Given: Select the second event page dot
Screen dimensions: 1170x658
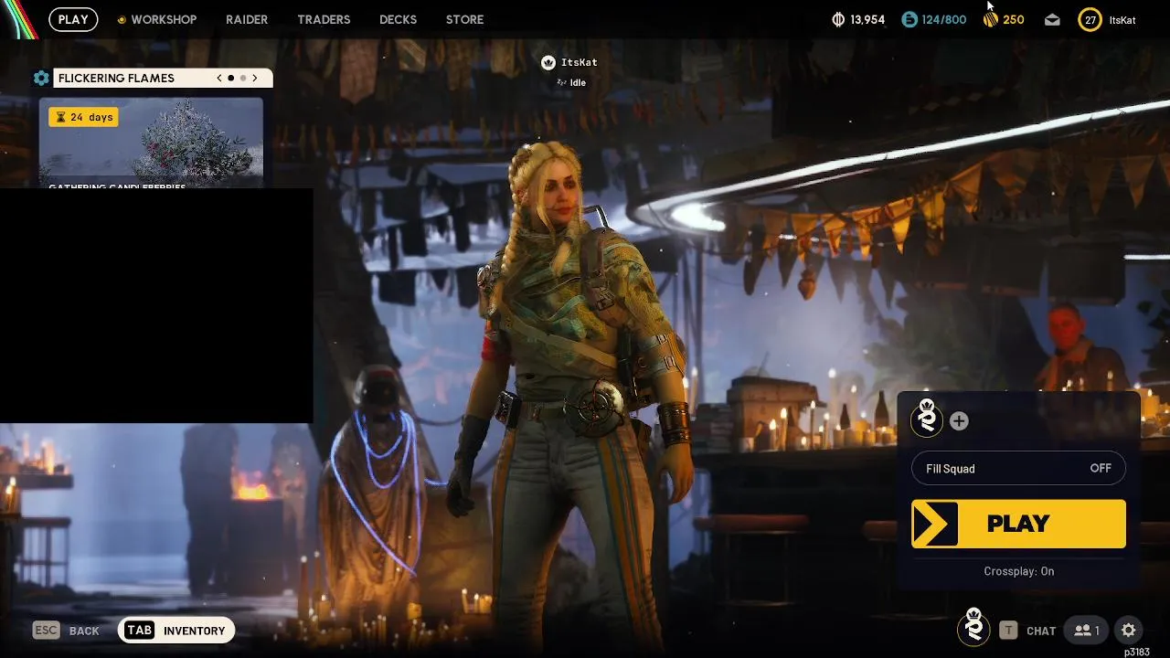Looking at the screenshot, I should 243,79.
